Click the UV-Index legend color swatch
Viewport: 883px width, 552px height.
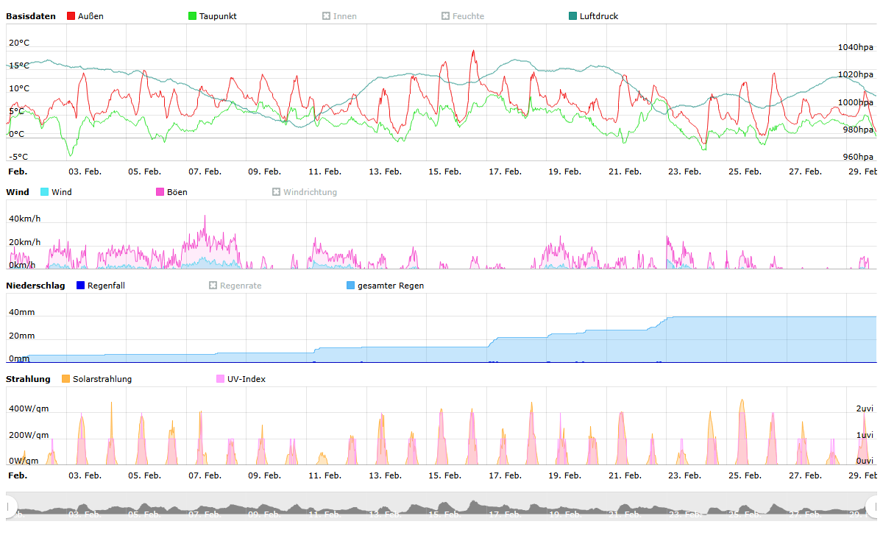pos(220,379)
